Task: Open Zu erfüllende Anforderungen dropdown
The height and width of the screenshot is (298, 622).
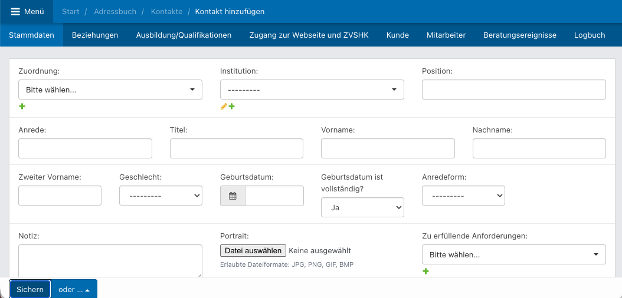Action: tap(513, 254)
